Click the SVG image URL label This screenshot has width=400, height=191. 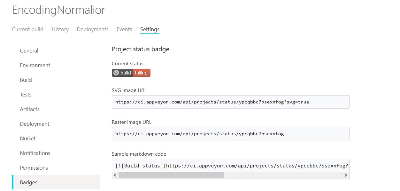coord(129,90)
